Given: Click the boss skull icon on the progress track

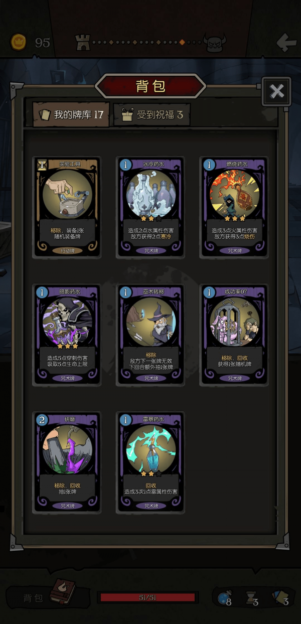Looking at the screenshot, I should click(215, 43).
